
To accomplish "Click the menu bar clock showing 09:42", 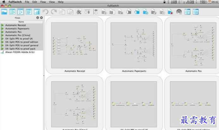I will pos(215,2).
